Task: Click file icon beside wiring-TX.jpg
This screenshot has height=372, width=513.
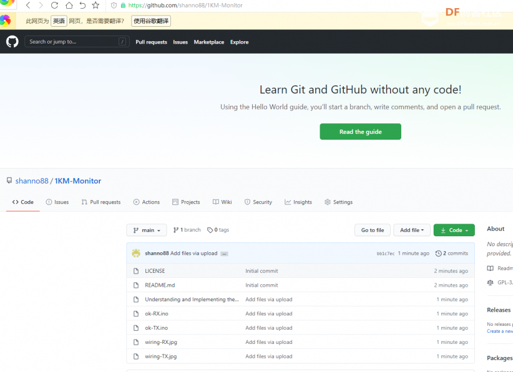Action: pos(136,356)
